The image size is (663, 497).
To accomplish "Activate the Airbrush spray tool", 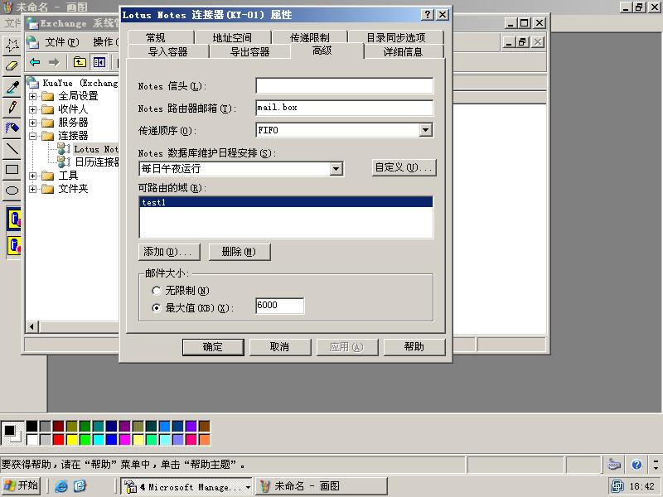I will coord(12,128).
